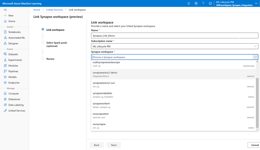Select the Spark pools step circle

pos(43,42)
